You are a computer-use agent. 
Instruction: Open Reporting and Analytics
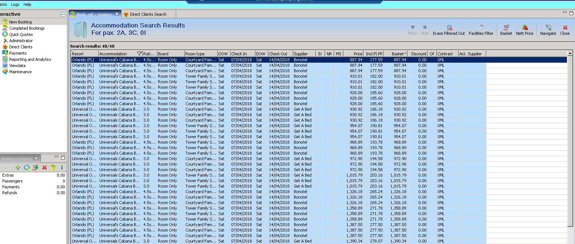click(x=30, y=59)
